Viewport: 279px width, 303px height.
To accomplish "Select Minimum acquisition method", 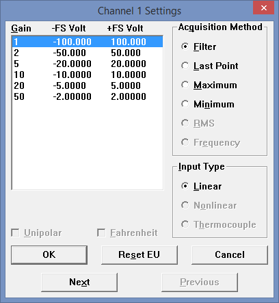I will click(x=207, y=104).
